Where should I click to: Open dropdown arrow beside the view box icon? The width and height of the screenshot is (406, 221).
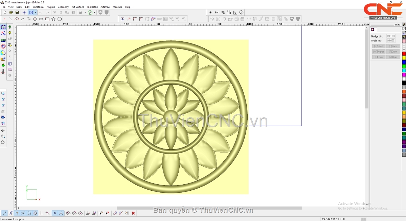(35, 12)
